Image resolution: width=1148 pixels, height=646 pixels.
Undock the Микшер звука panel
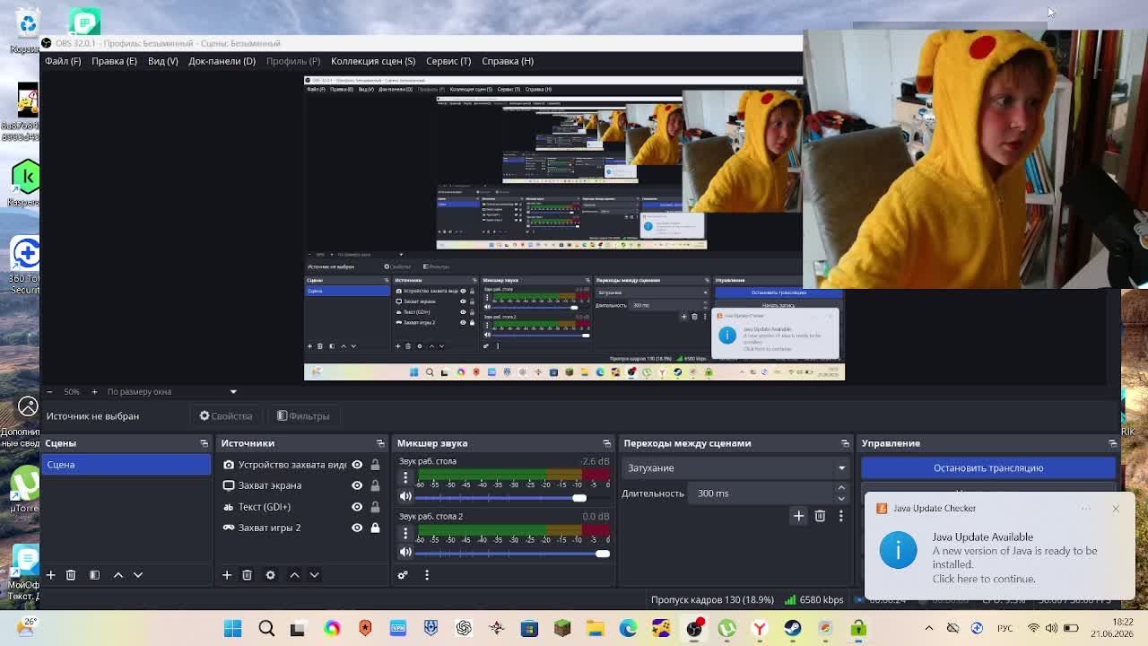[x=607, y=443]
